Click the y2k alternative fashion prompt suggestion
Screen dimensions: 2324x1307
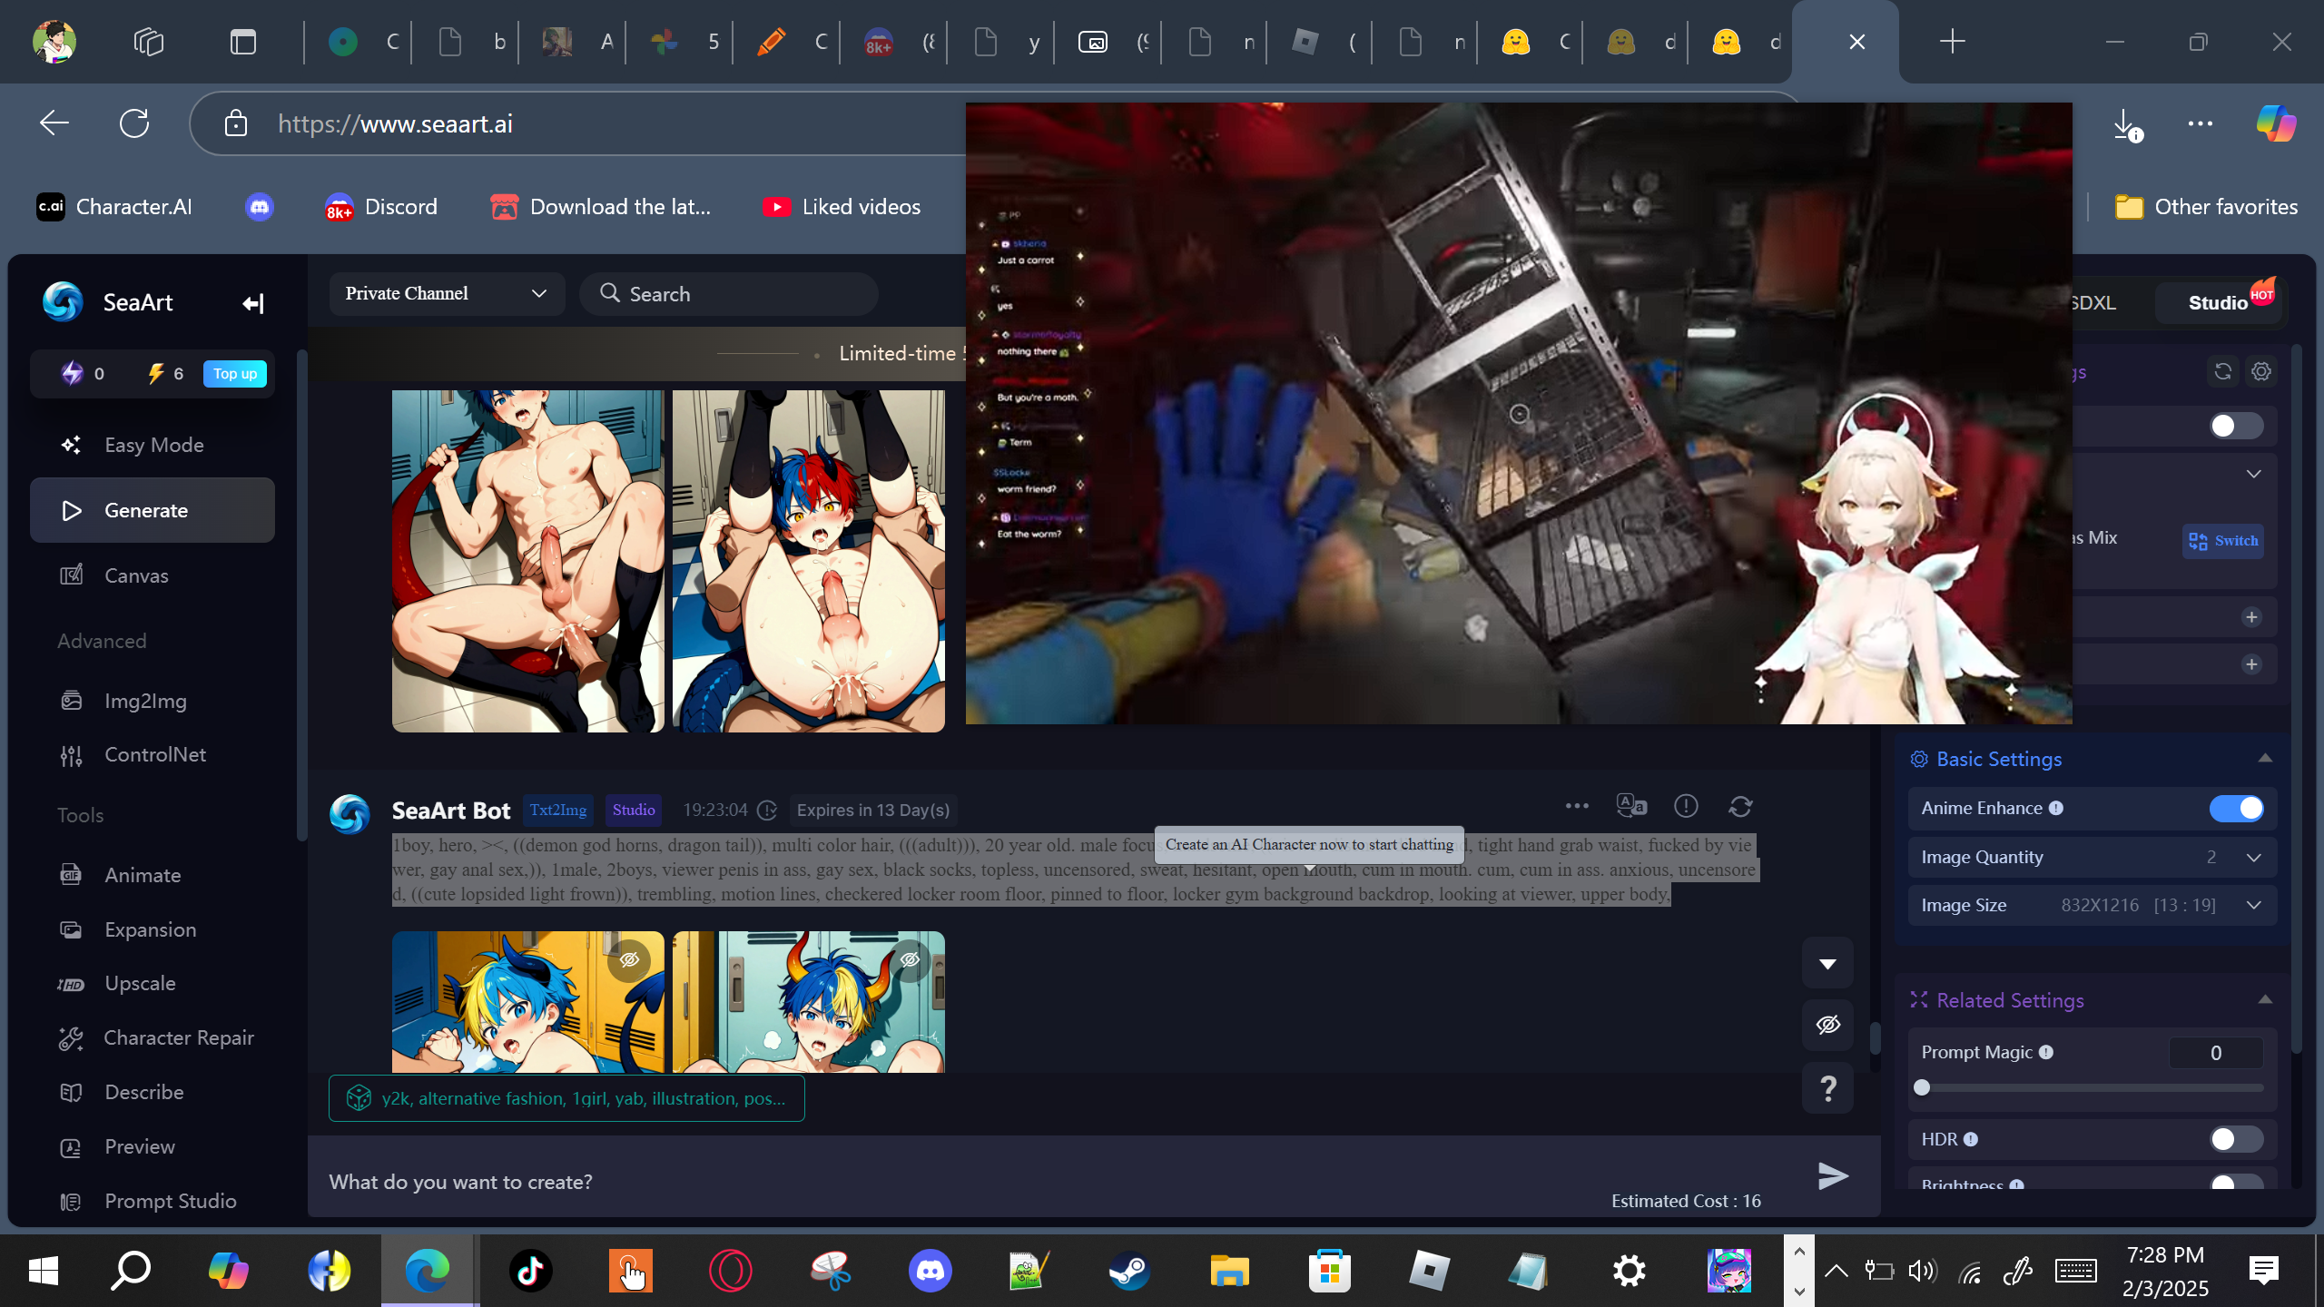point(566,1098)
